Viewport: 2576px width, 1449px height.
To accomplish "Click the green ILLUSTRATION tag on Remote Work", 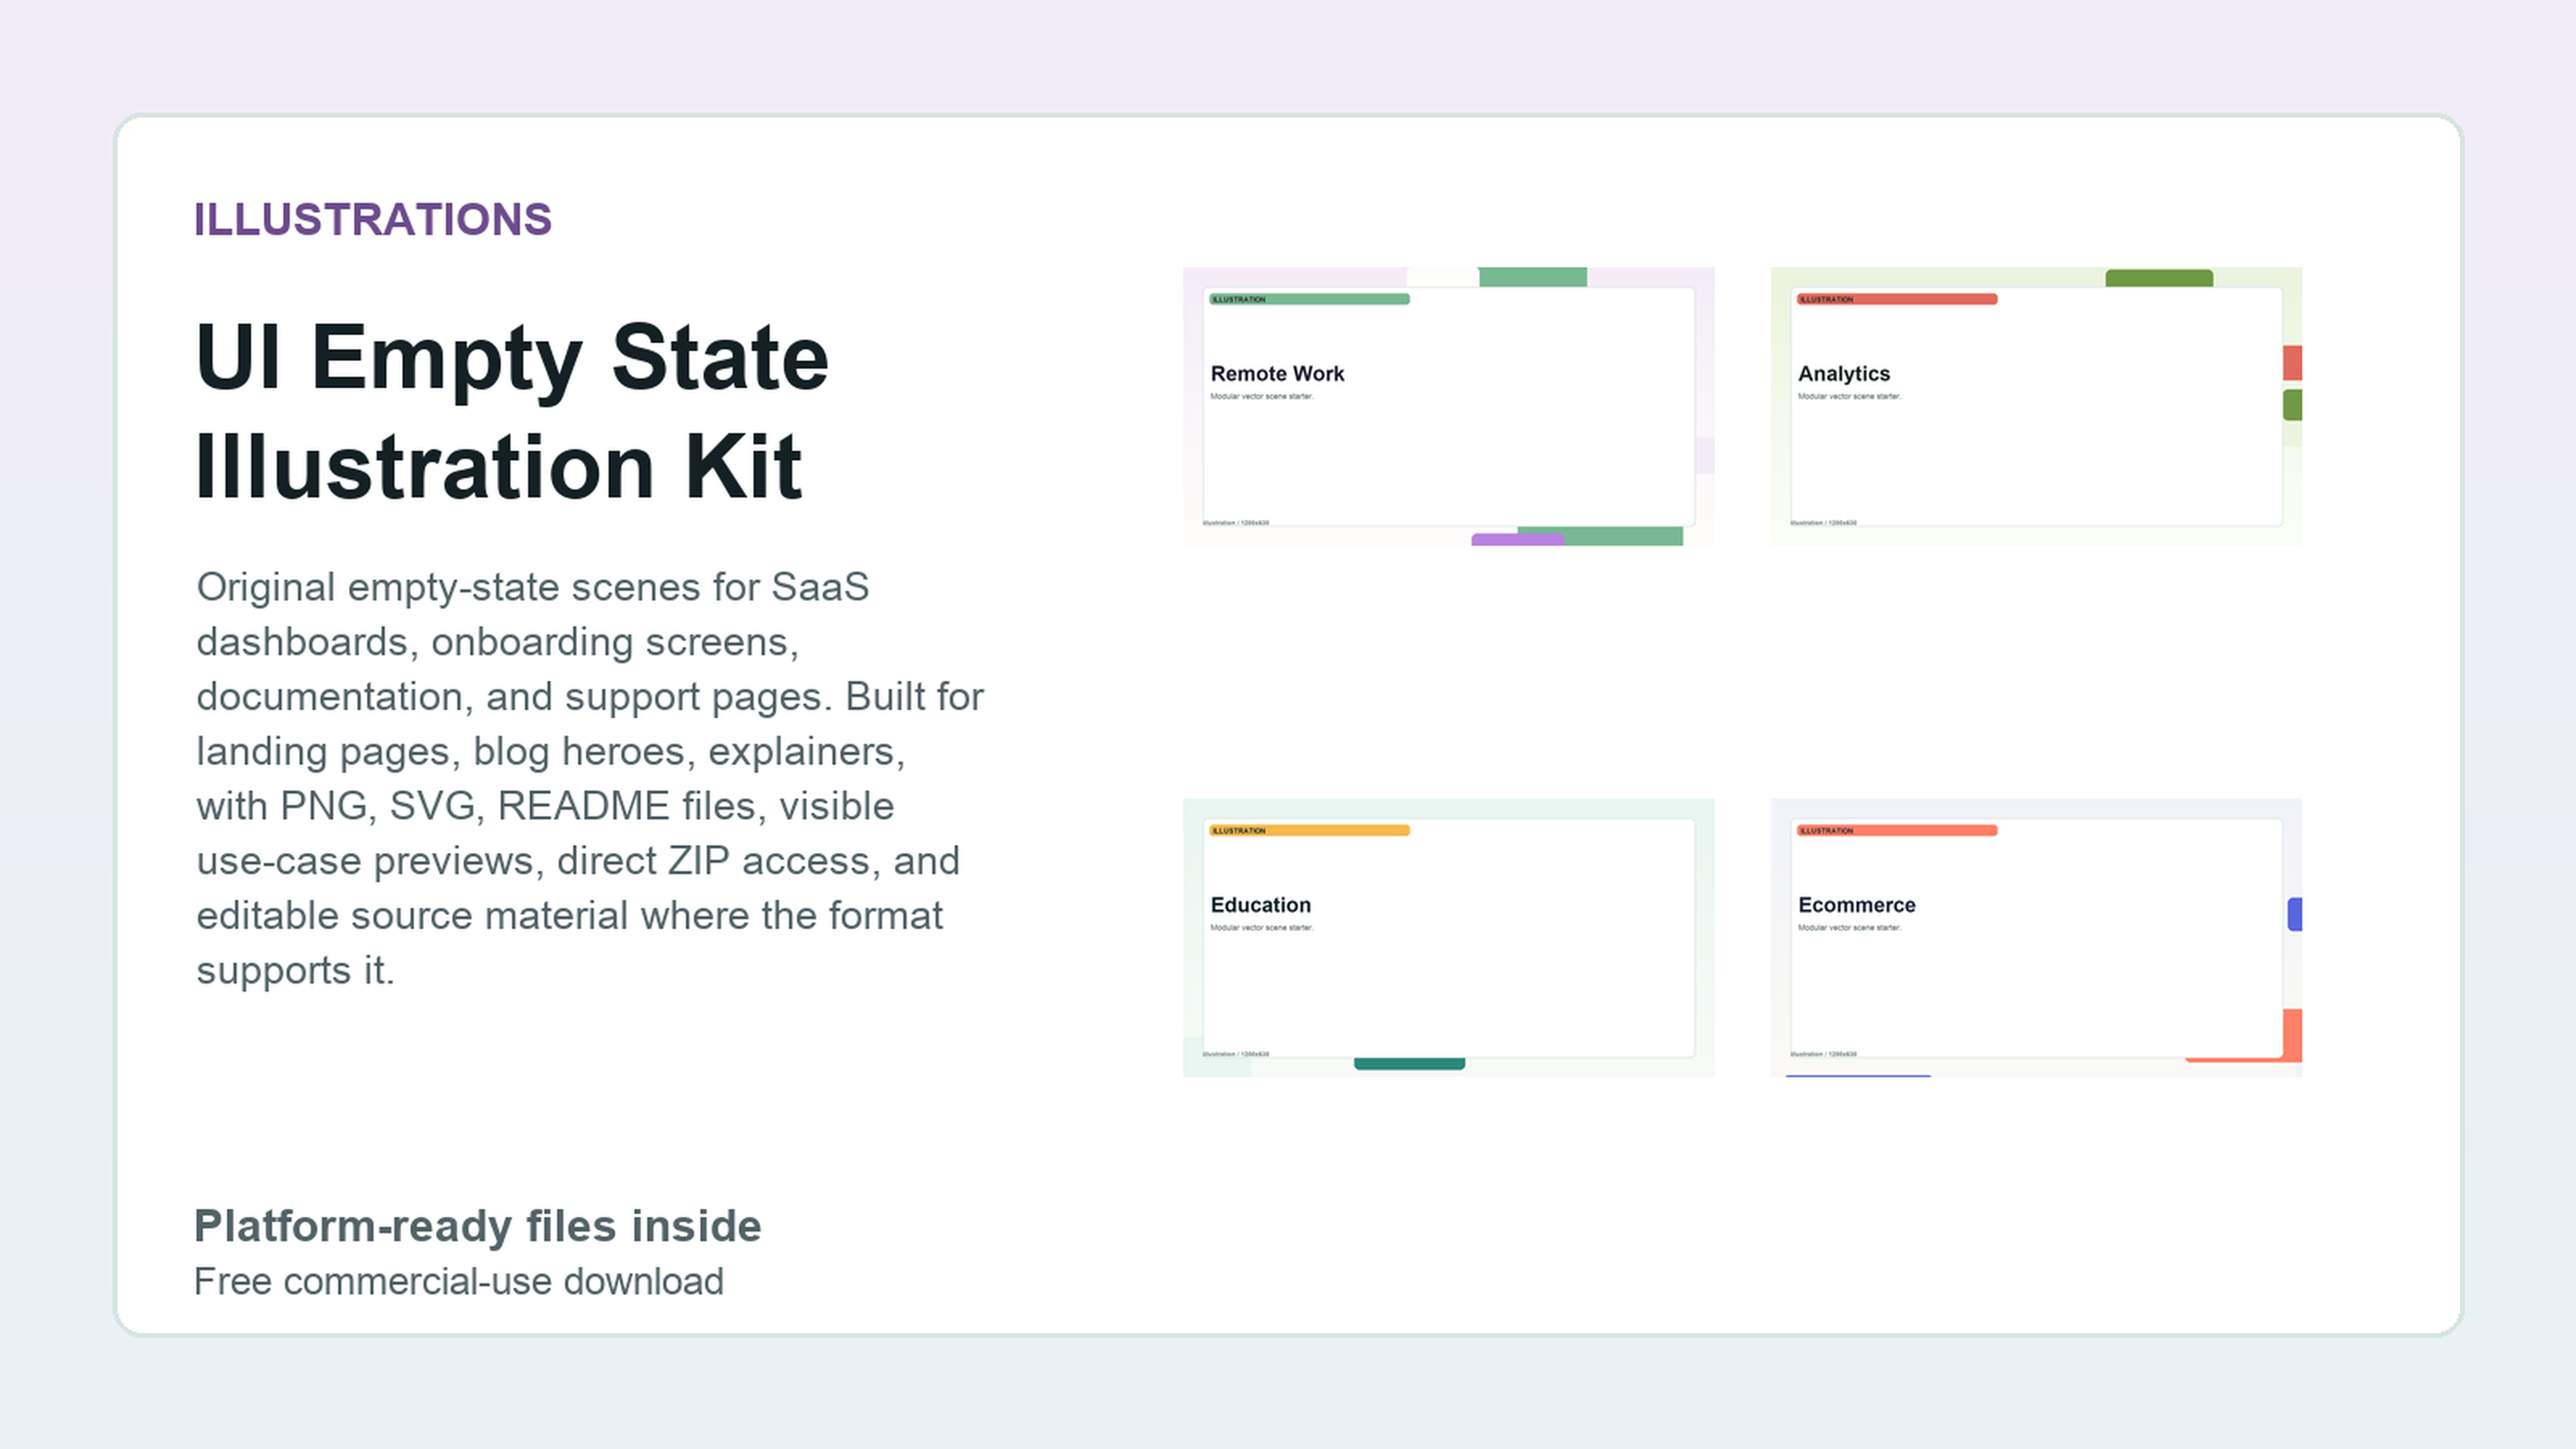I will click(x=1309, y=299).
